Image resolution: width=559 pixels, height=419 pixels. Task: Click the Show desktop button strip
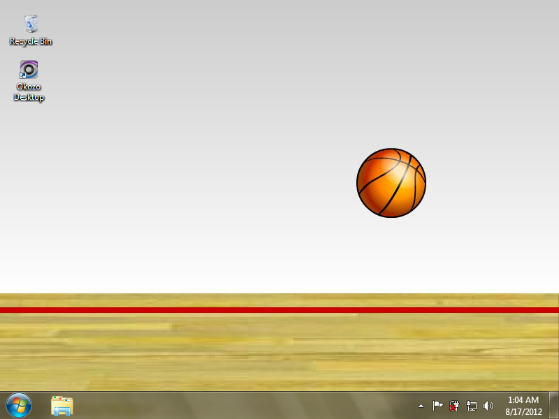coord(553,406)
